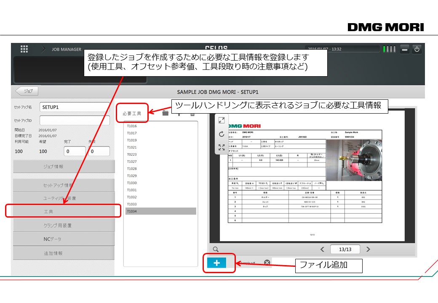Click the 必要工具 header label
The height and width of the screenshot is (303, 438).
(x=132, y=114)
